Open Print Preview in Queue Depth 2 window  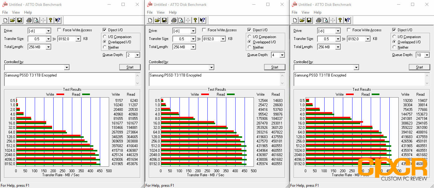(x=36, y=20)
